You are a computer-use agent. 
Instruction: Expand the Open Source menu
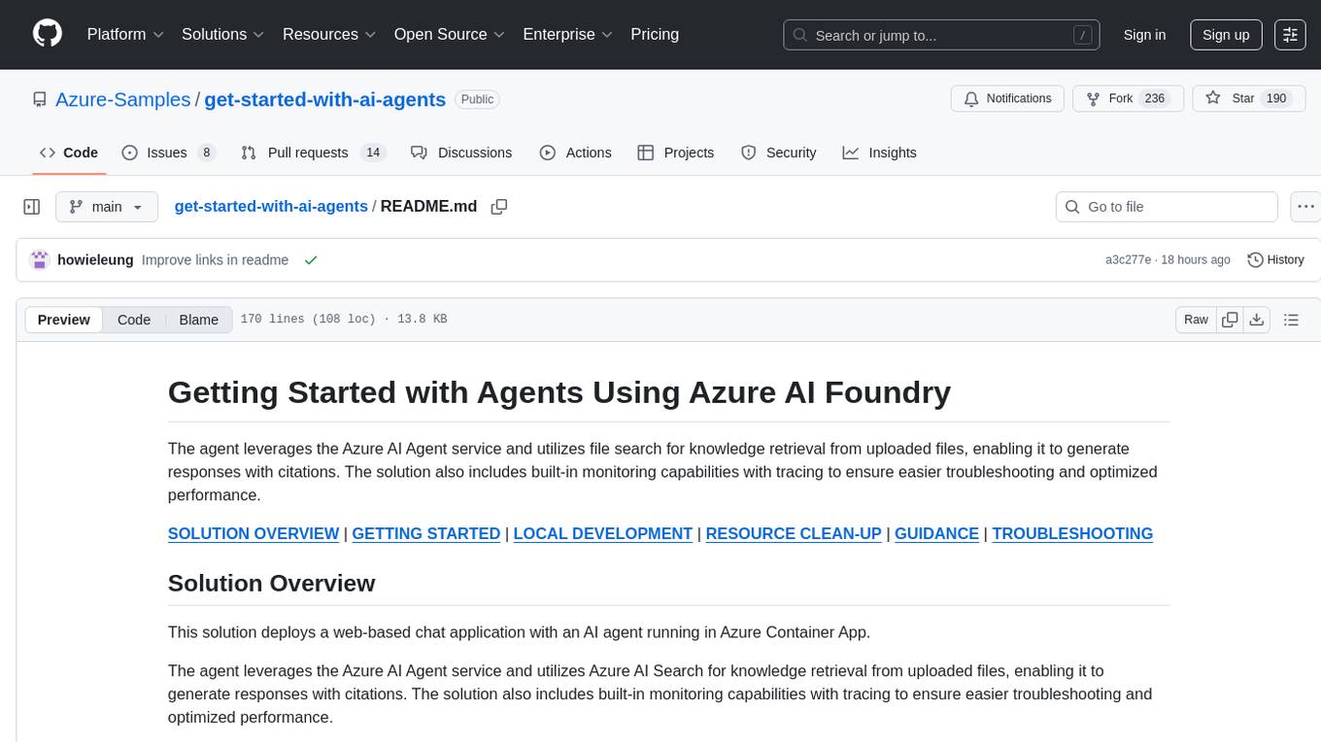(450, 34)
